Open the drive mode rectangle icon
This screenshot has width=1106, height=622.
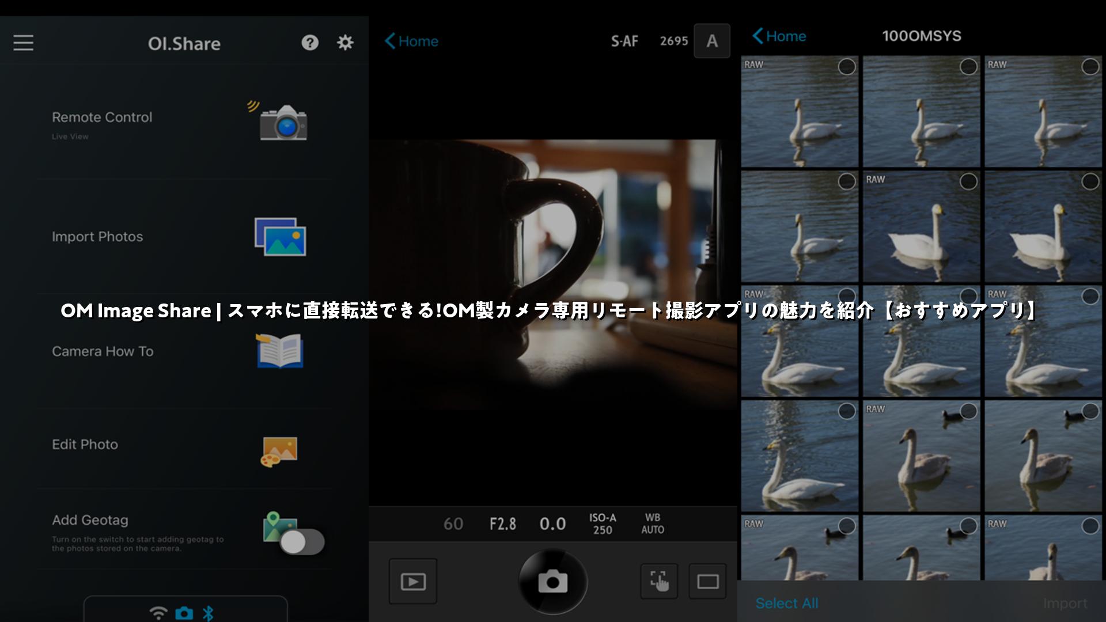click(707, 582)
